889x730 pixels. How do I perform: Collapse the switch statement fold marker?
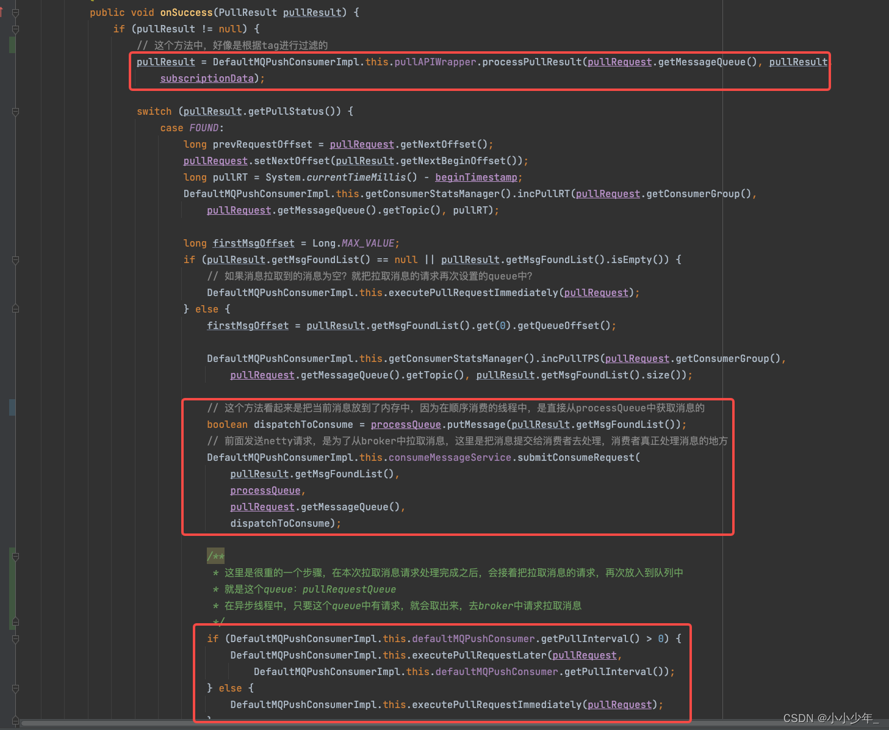point(15,111)
